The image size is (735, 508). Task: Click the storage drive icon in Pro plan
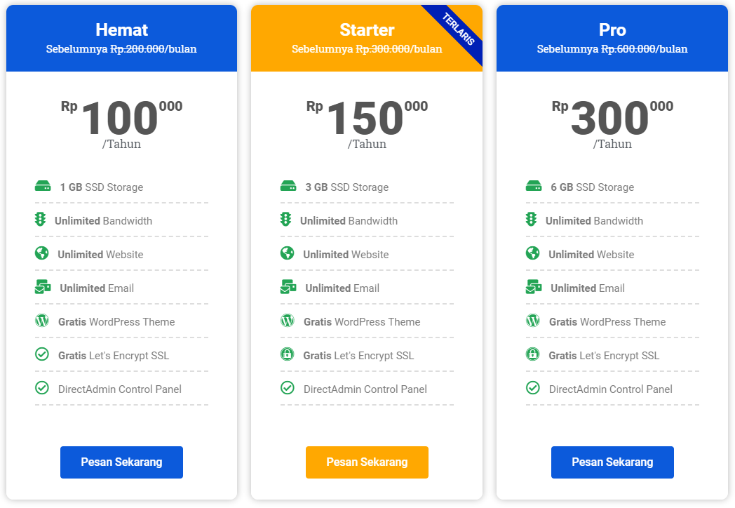(x=534, y=187)
